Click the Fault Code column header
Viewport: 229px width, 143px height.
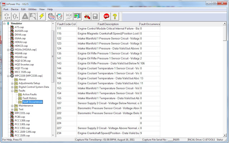(x=66, y=24)
